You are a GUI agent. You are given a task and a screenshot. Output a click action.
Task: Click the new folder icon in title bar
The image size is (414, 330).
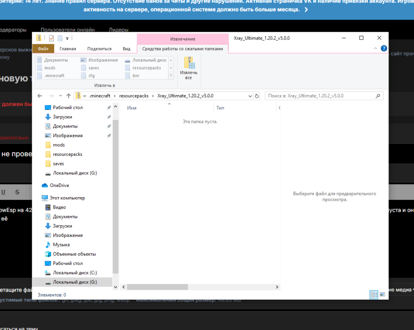coord(60,38)
